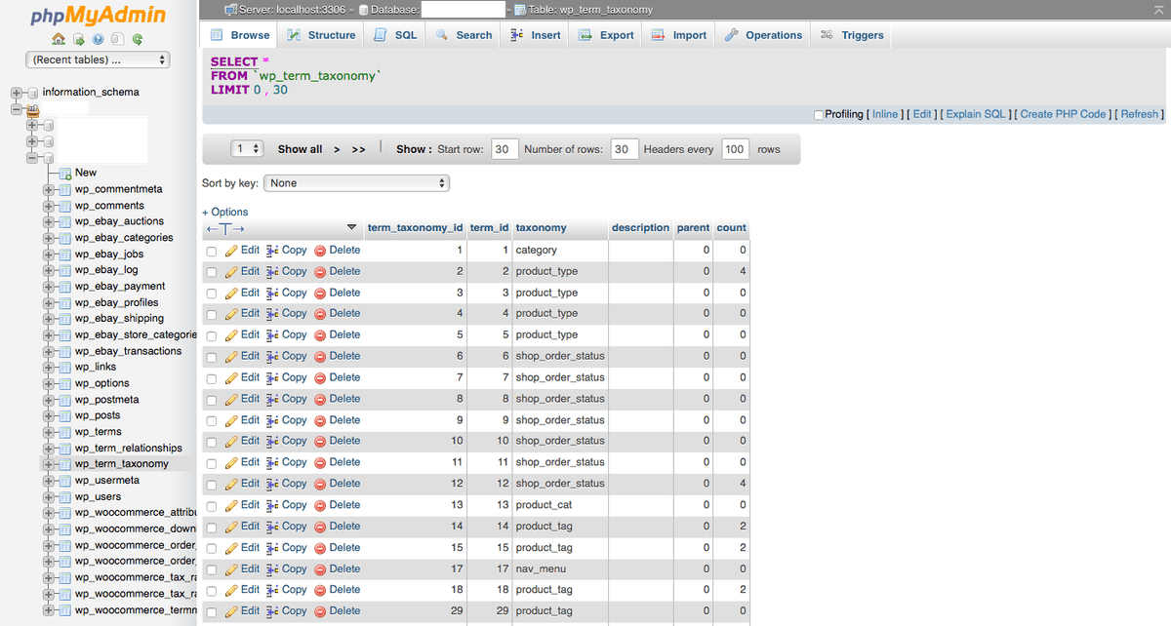Open the Export tab
The height and width of the screenshot is (626, 1171).
pyautogui.click(x=606, y=35)
